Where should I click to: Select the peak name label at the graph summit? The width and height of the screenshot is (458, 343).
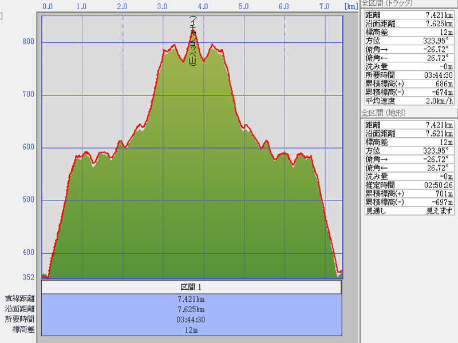click(x=193, y=41)
